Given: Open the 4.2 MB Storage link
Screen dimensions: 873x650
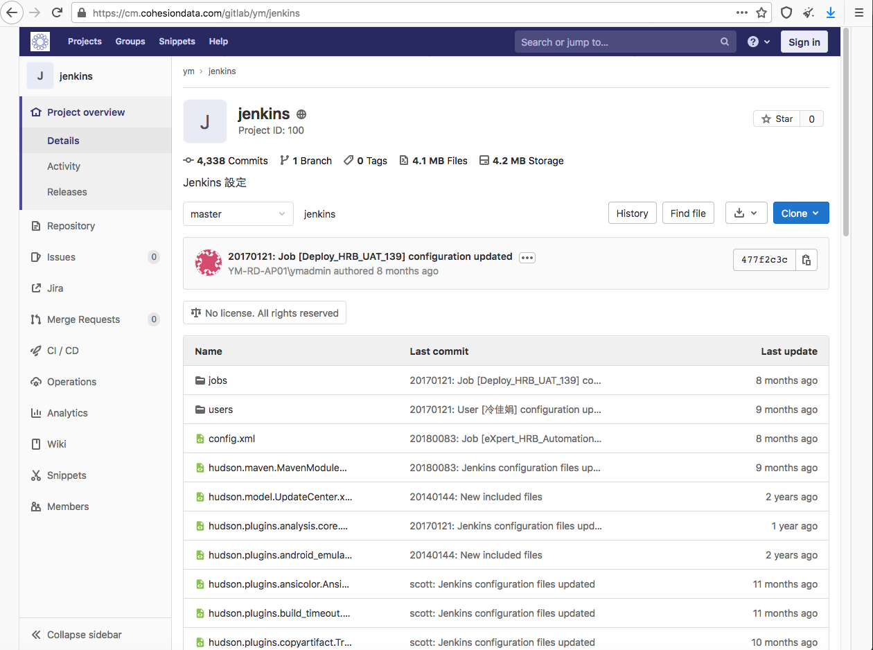Looking at the screenshot, I should [x=521, y=161].
